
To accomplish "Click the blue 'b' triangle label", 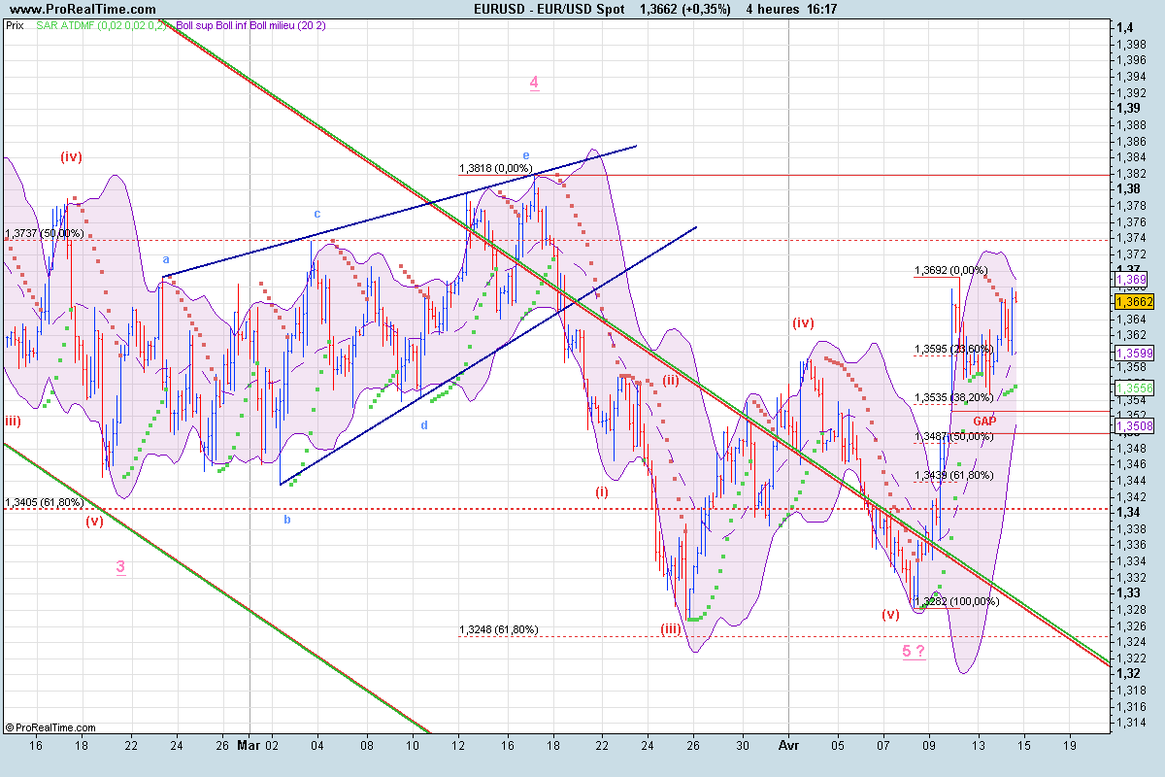I will 286,520.
